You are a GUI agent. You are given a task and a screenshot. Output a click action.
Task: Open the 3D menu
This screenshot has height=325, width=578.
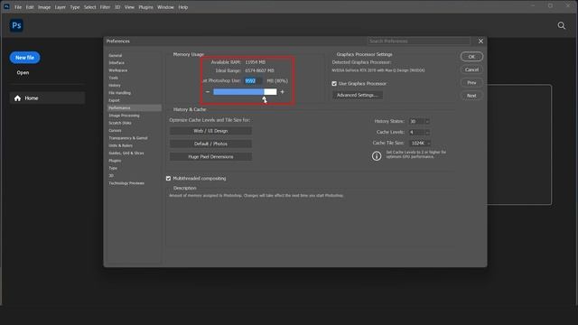[x=117, y=7]
